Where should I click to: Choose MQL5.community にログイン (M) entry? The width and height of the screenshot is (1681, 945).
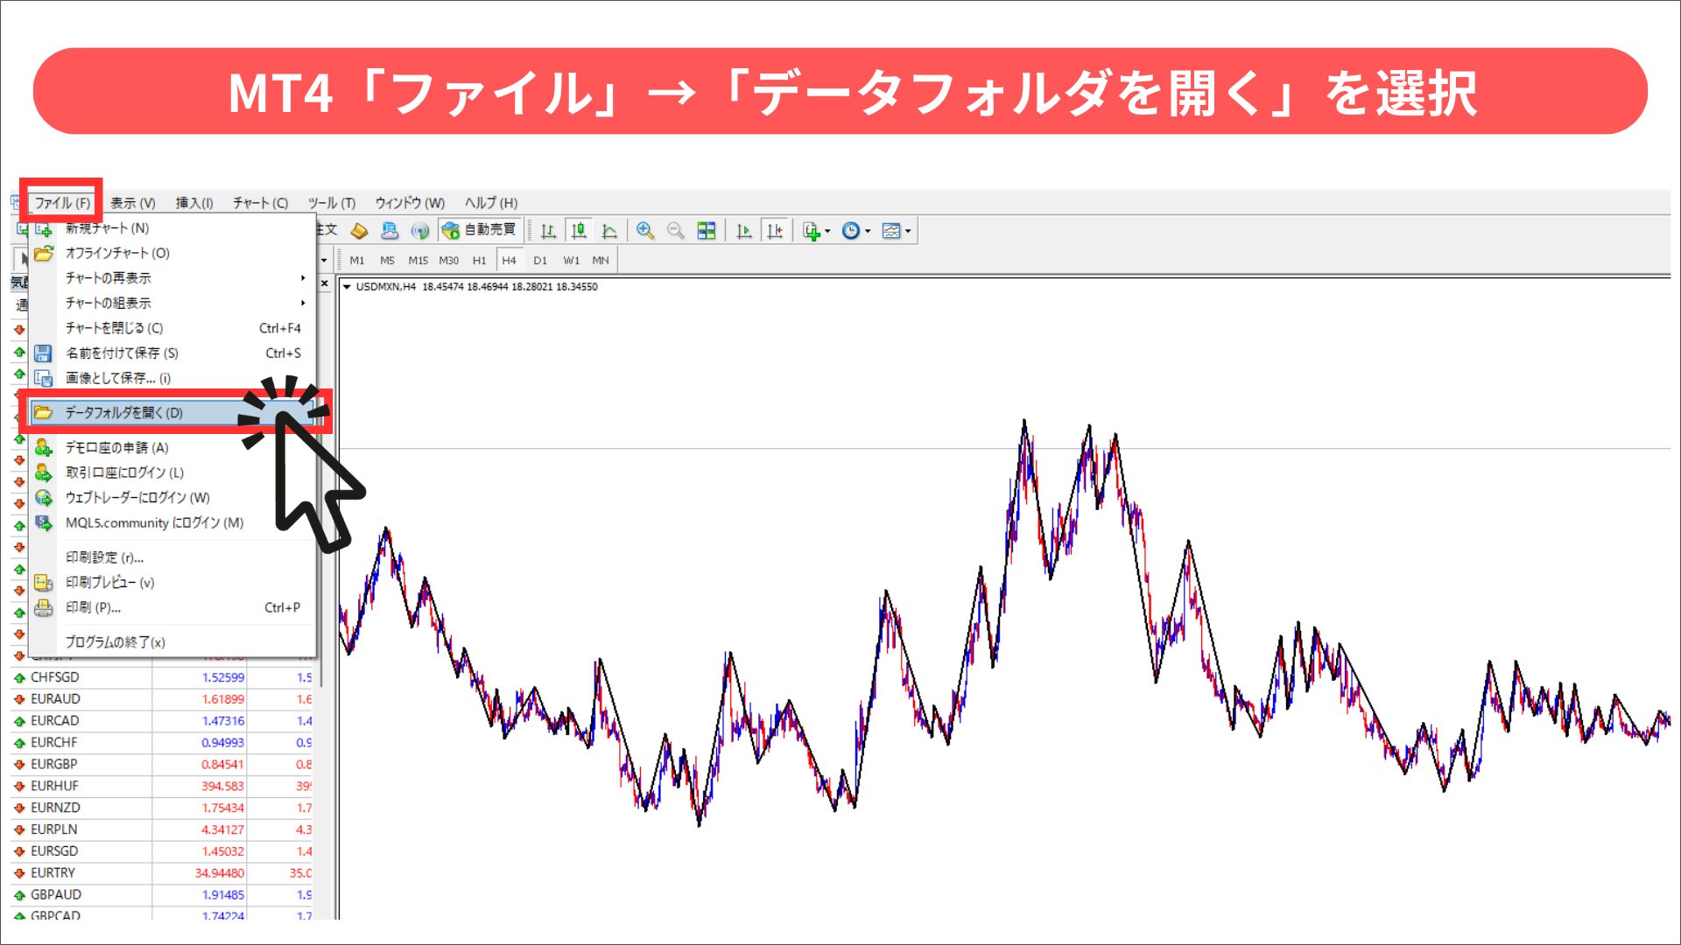172,523
